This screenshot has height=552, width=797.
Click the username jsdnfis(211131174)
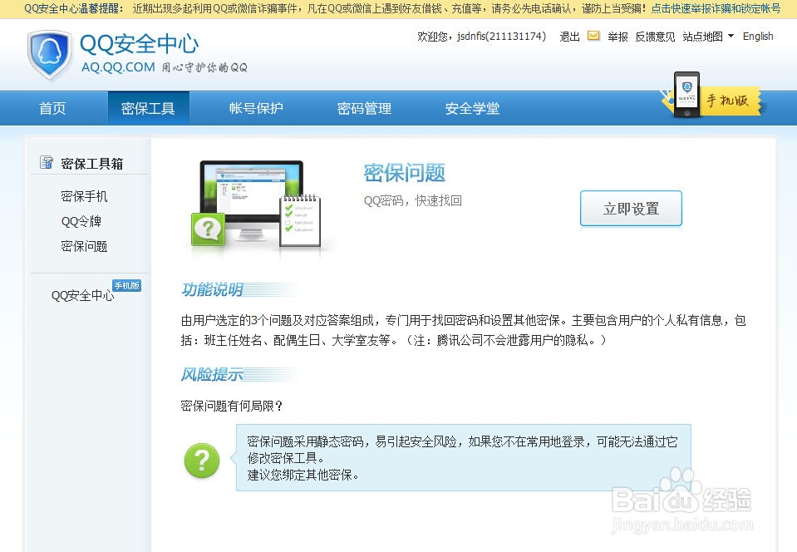pyautogui.click(x=501, y=37)
